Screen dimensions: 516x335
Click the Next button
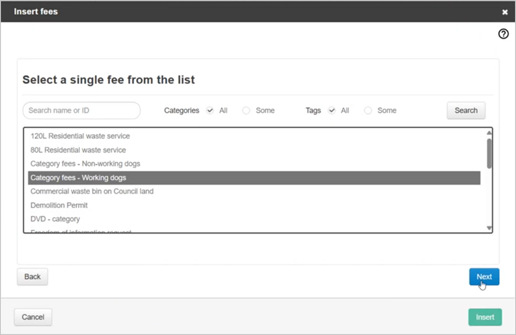click(x=484, y=276)
